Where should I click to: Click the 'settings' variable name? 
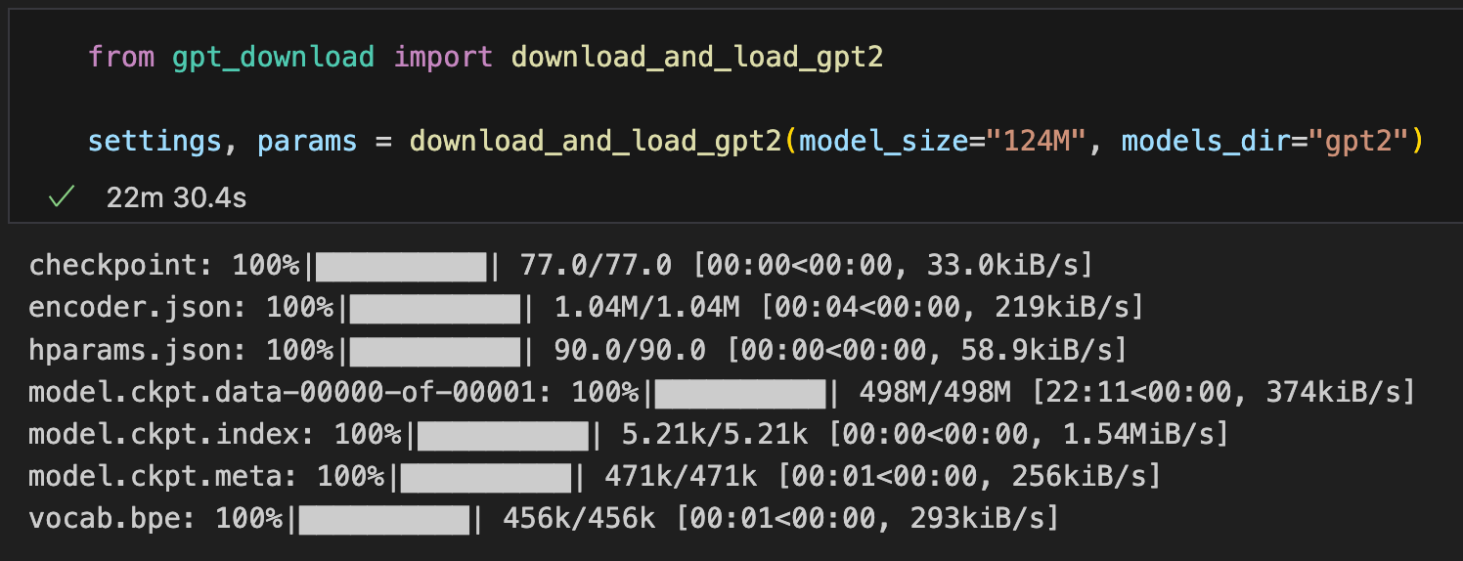[x=155, y=142]
